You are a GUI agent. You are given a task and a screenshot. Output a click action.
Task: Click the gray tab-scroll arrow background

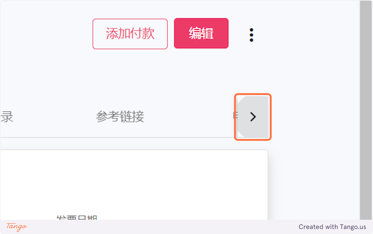[x=253, y=117]
